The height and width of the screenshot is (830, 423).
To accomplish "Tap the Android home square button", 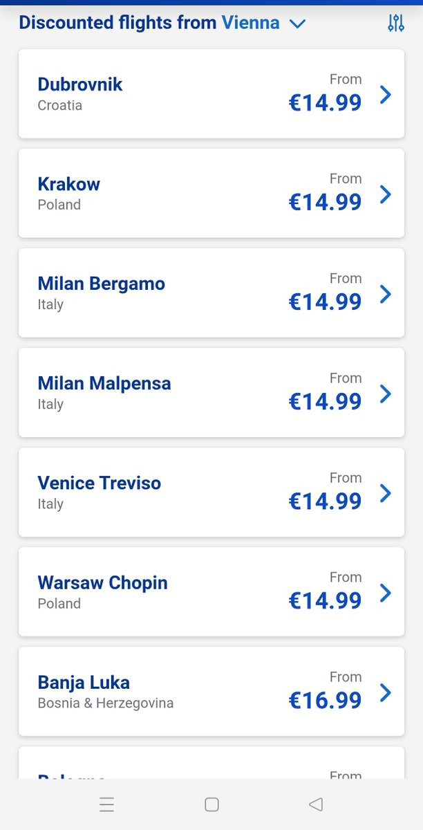I will click(x=212, y=804).
